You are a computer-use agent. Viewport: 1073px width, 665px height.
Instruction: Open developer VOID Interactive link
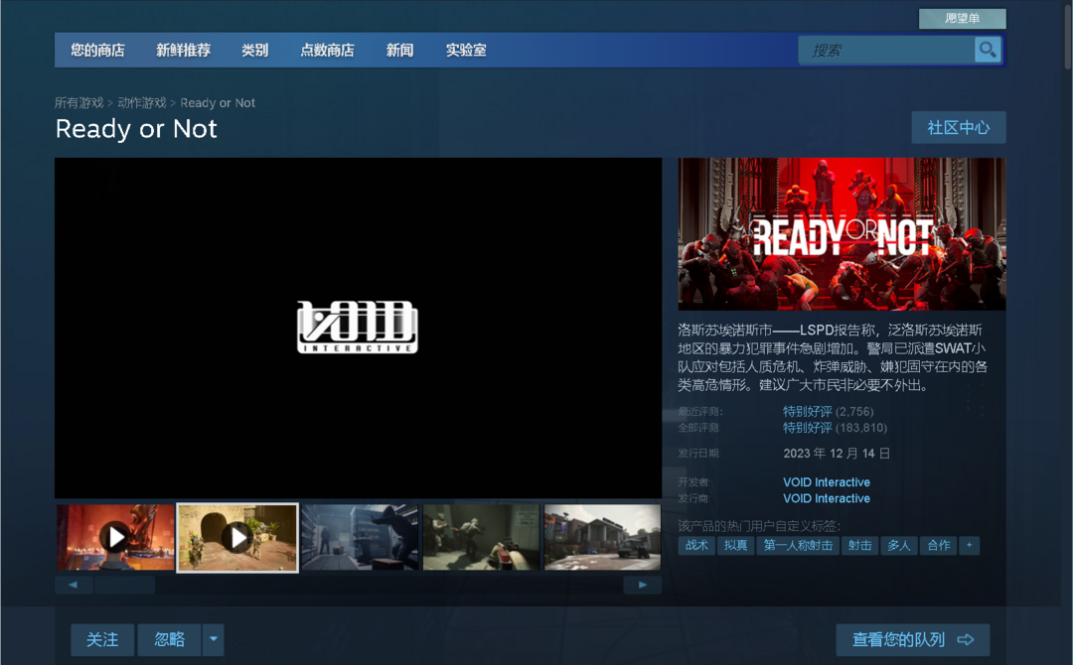click(827, 482)
